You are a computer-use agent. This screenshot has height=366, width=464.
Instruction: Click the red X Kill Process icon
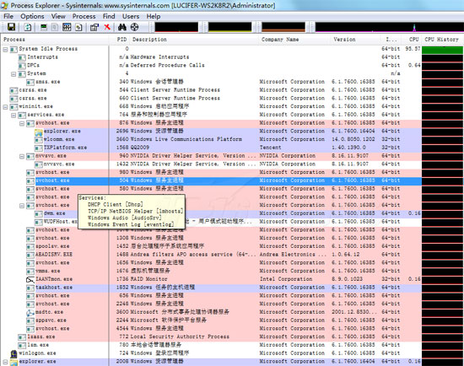tap(107, 27)
